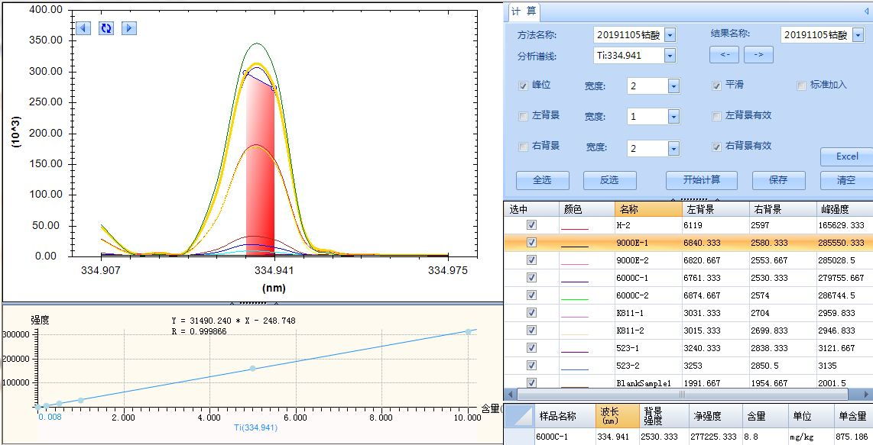Click the next spectral line '->' button
This screenshot has width=873, height=445.
[x=758, y=55]
